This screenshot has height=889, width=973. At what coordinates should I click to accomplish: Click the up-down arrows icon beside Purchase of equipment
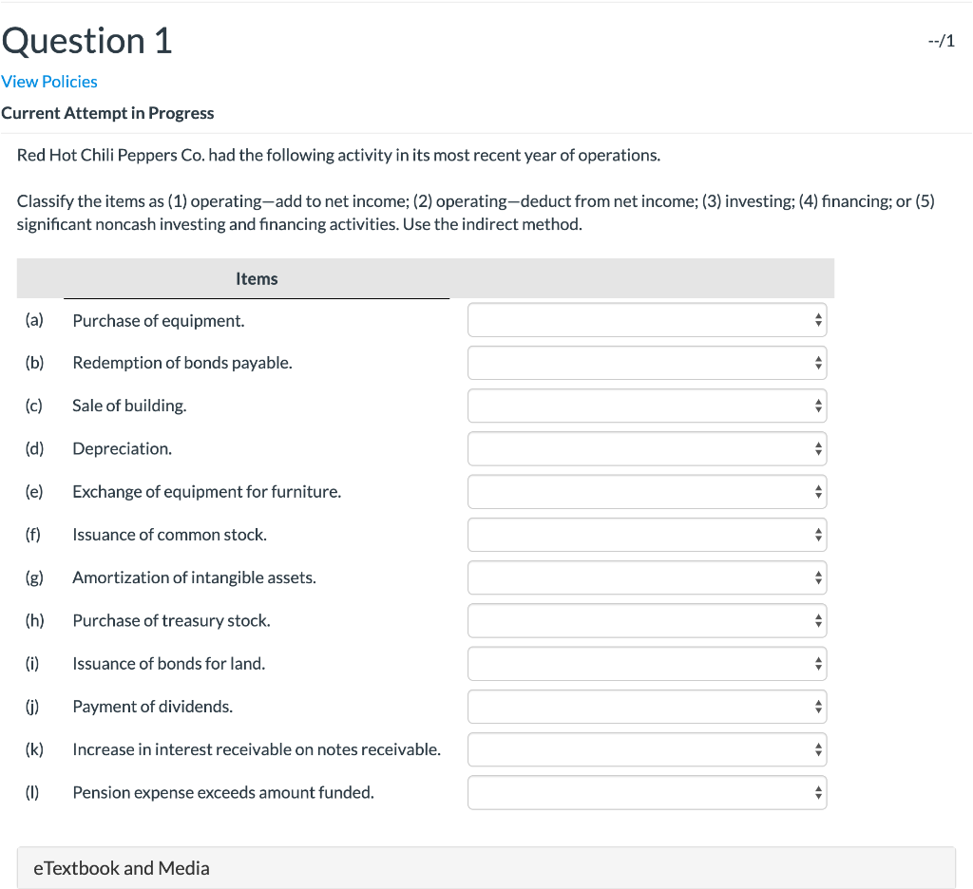tap(817, 320)
